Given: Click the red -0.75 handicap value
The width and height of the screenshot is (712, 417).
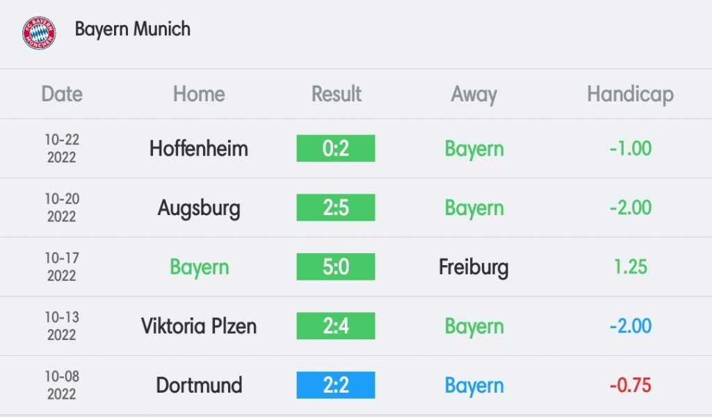Looking at the screenshot, I should pyautogui.click(x=630, y=385).
